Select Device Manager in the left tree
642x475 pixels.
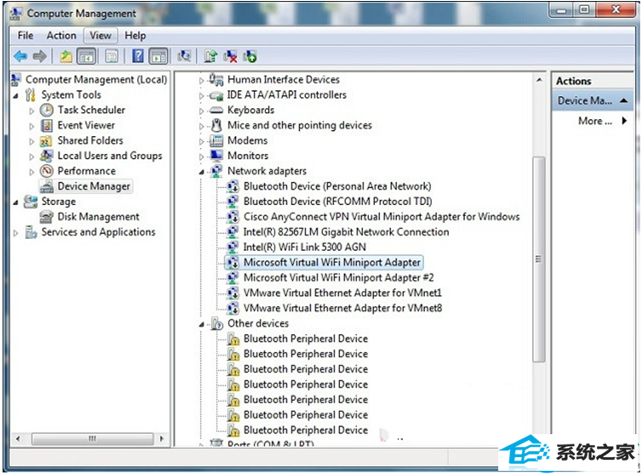[94, 186]
